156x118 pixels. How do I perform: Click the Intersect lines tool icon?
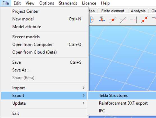point(113,20)
